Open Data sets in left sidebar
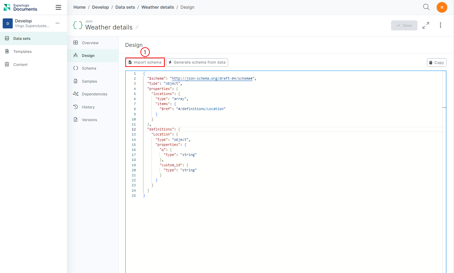This screenshot has height=273, width=454. (34, 38)
